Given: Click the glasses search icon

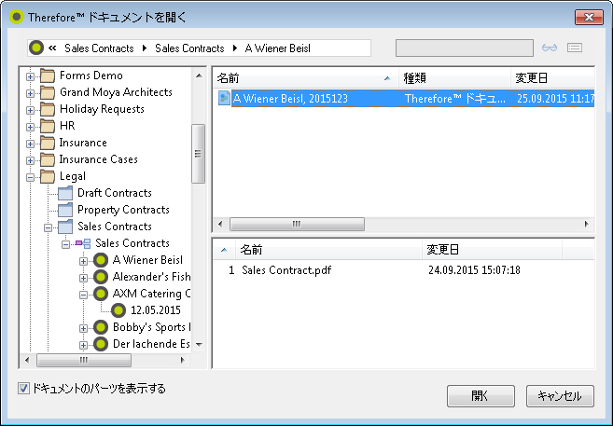Looking at the screenshot, I should 550,48.
